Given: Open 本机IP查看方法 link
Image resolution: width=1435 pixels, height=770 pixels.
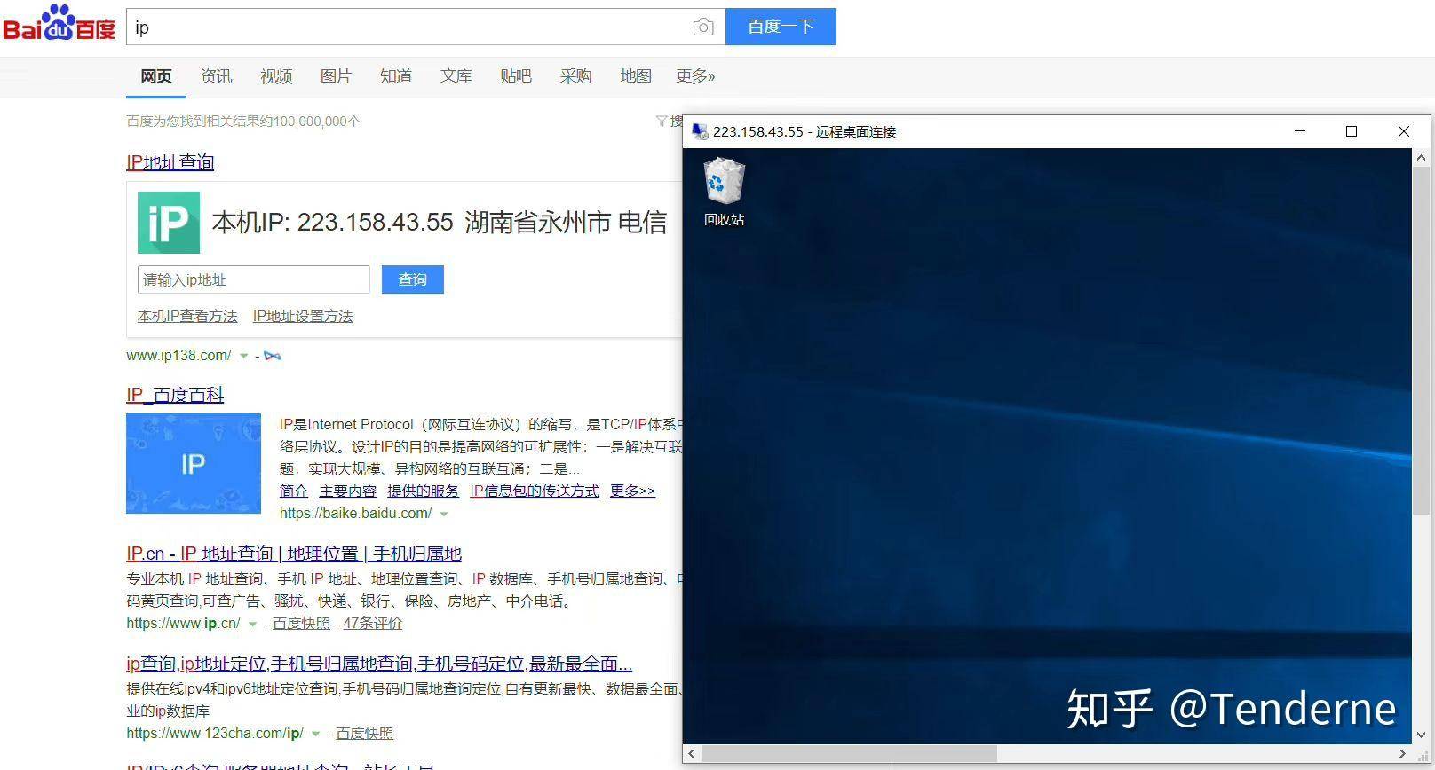Looking at the screenshot, I should (x=187, y=317).
